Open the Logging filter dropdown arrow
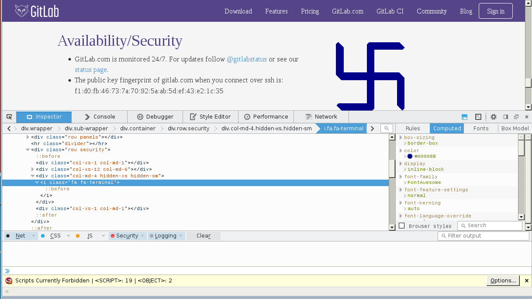 [x=180, y=236]
